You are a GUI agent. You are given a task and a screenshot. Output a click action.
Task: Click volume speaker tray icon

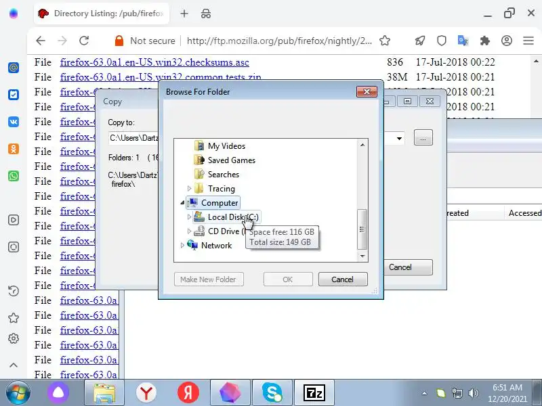pos(473,393)
